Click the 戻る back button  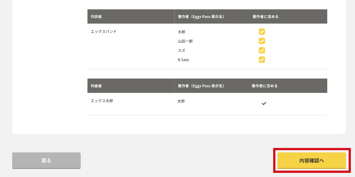coord(46,160)
